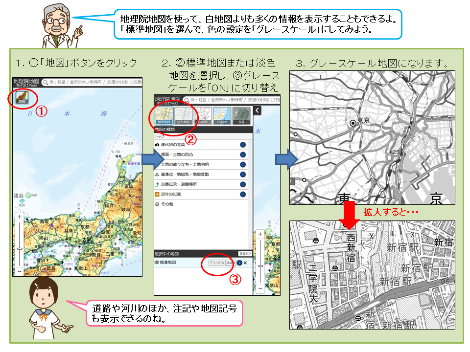Click the 地図 map button in step 1
Viewport: 470px width, 352px height.
[x=22, y=97]
